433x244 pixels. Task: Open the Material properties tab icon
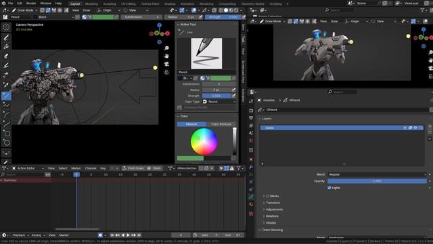coord(251,204)
